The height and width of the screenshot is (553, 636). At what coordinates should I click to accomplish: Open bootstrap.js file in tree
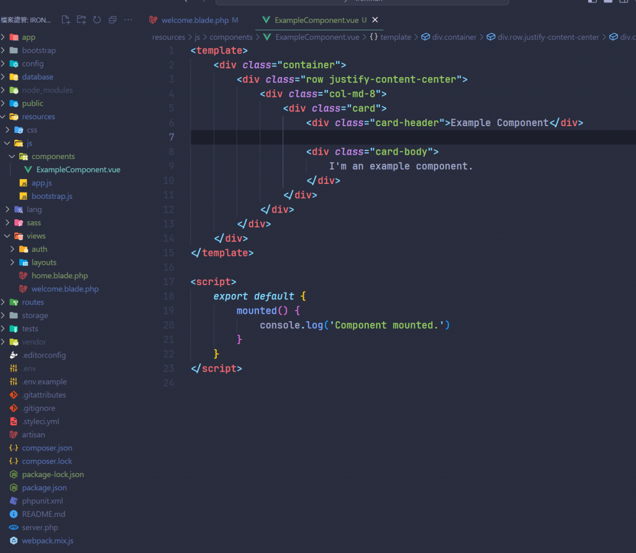coord(52,196)
